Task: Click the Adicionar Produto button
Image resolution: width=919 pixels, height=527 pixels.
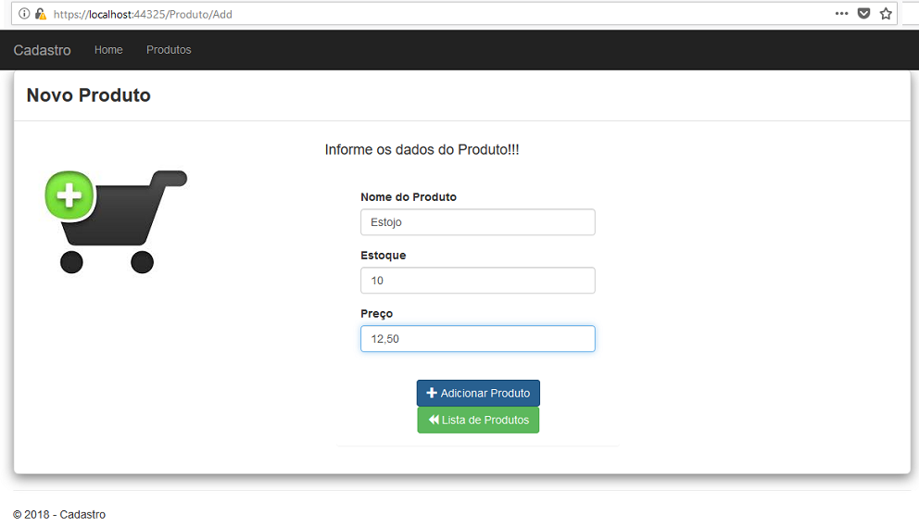Action: click(x=478, y=393)
